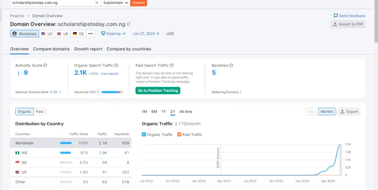Click the info icon next to Backlinks

(231, 65)
